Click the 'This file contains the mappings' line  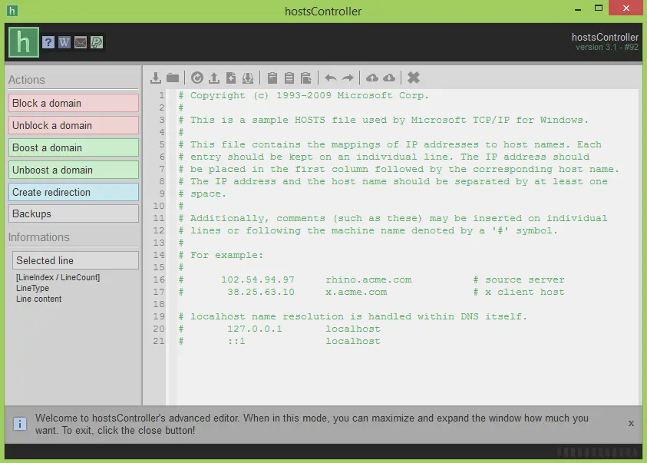coord(390,144)
